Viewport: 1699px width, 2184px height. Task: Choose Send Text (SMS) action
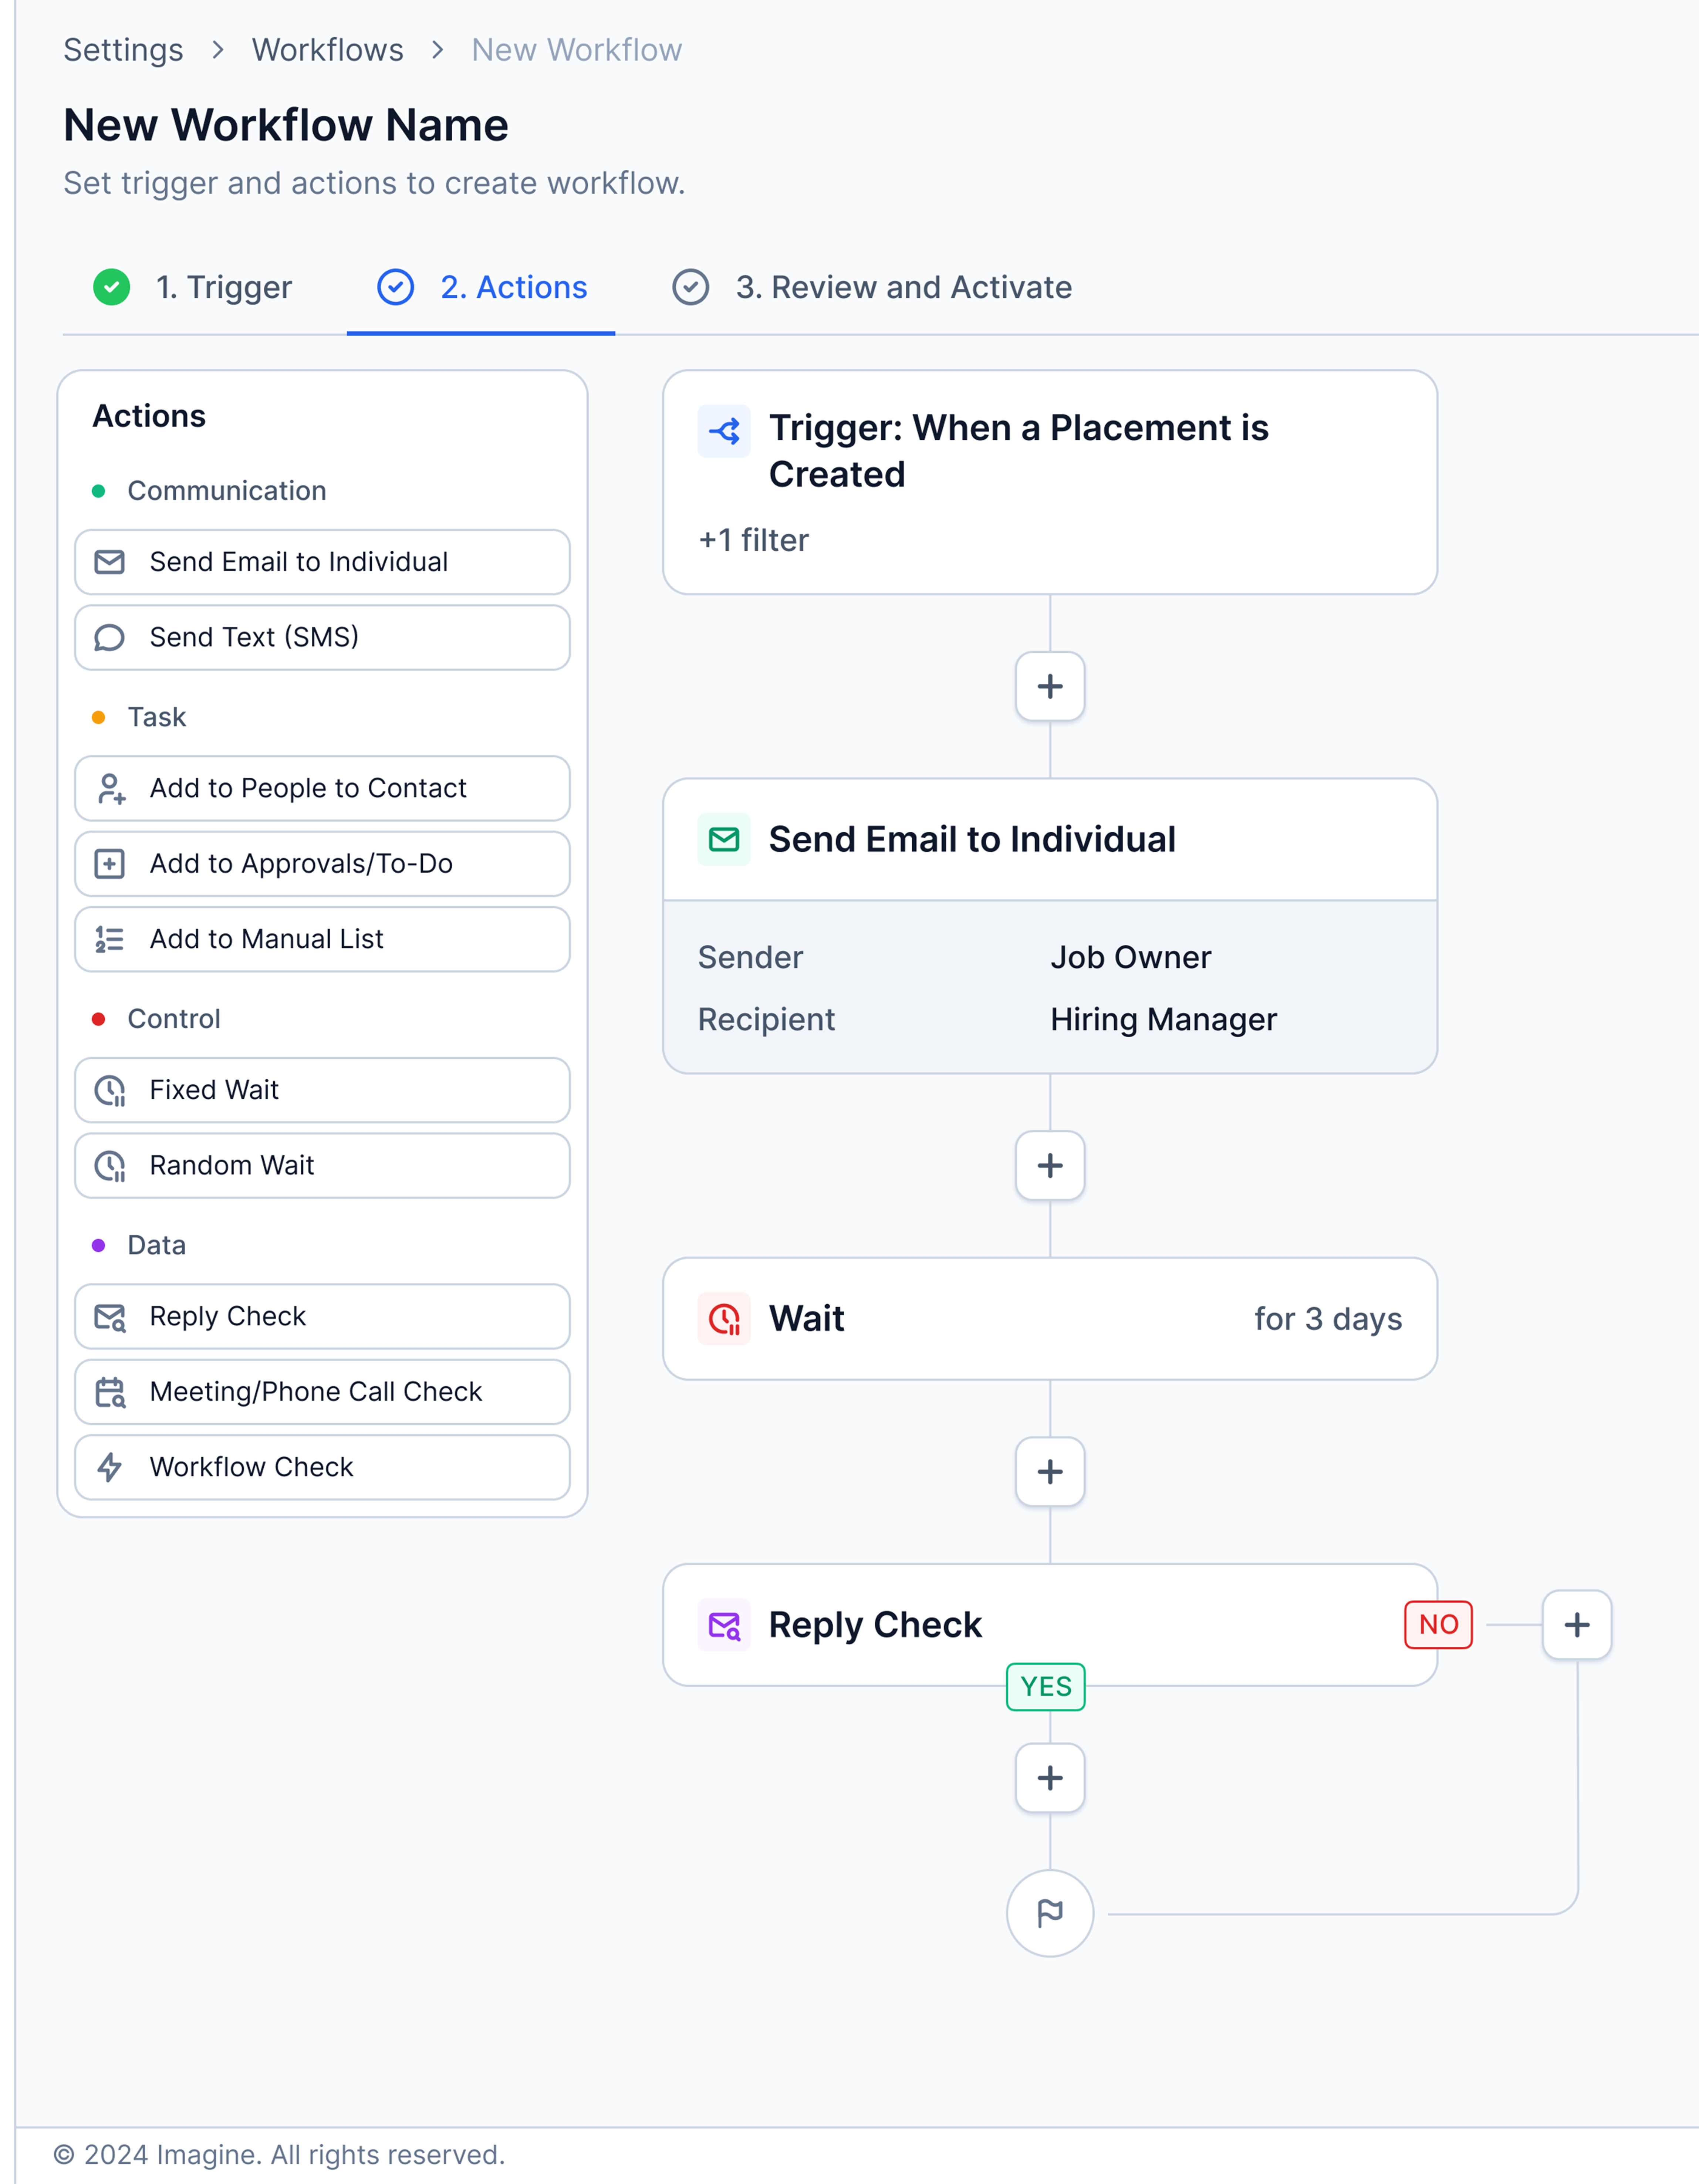click(322, 637)
